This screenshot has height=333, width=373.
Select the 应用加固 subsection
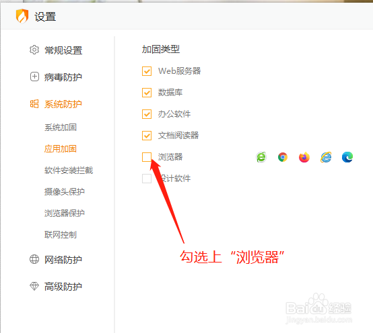pyautogui.click(x=60, y=149)
